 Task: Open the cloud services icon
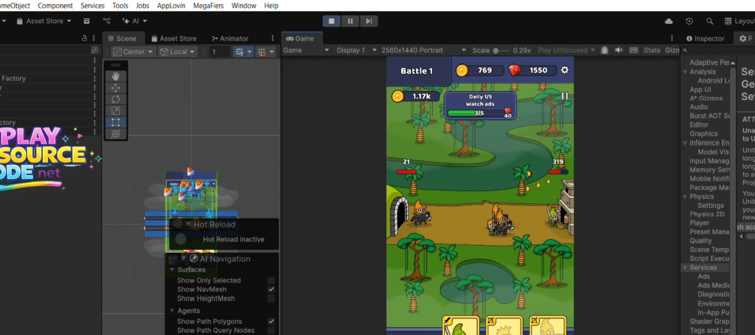[669, 21]
